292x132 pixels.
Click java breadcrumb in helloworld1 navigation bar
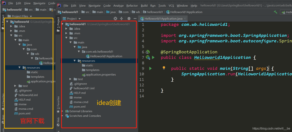[111, 12]
